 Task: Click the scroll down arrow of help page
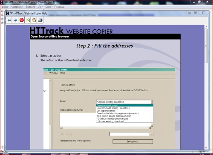pyautogui.click(x=206, y=148)
